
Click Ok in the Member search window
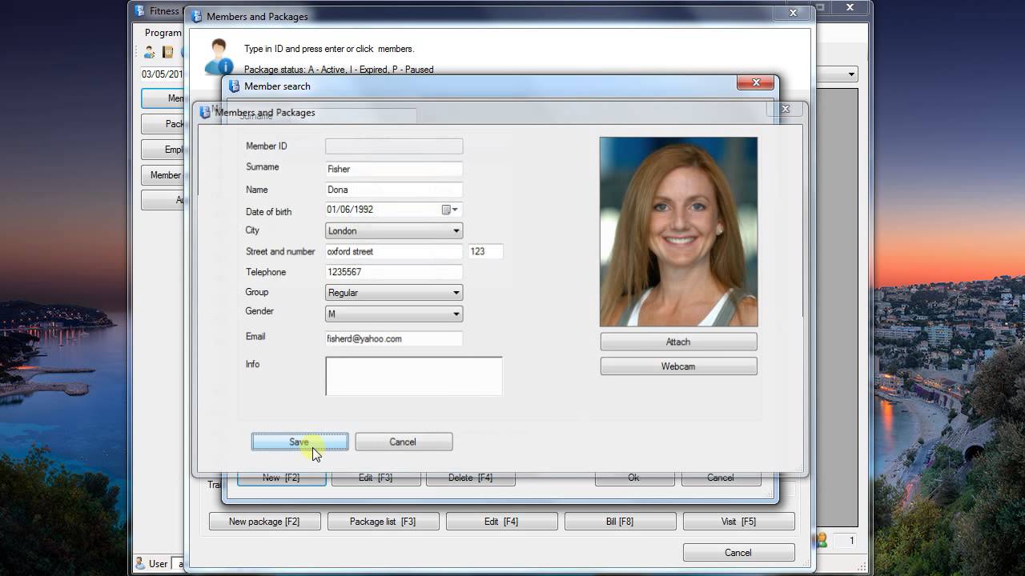[633, 478]
